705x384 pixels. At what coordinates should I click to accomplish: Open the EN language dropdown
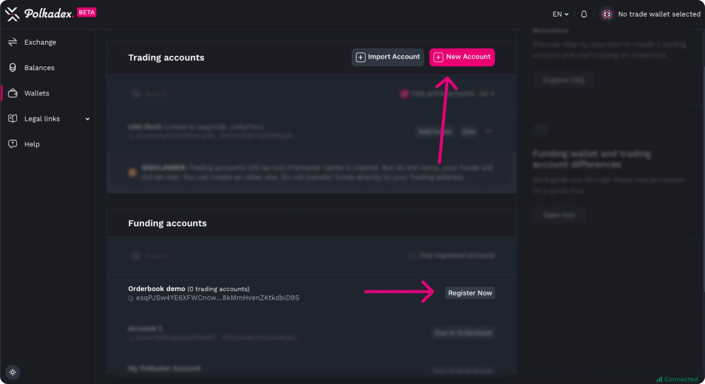click(560, 14)
